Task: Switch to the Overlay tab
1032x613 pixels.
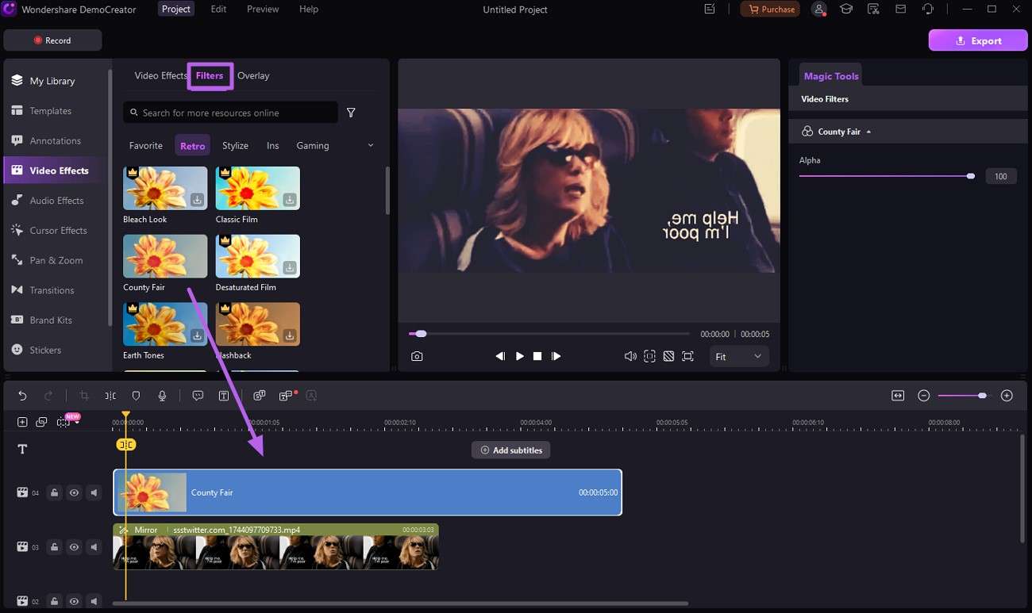Action: pos(253,75)
